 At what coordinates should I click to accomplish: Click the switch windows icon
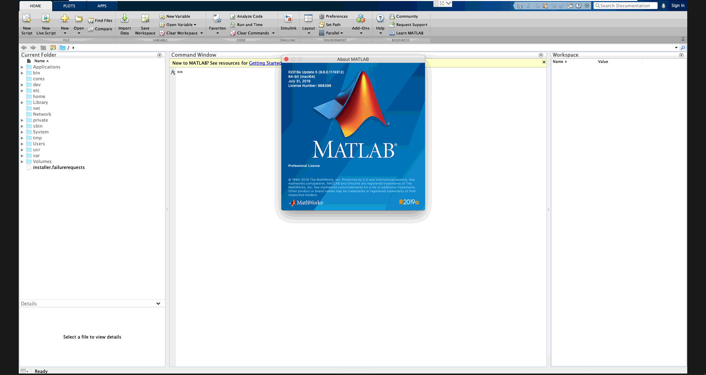tap(570, 6)
